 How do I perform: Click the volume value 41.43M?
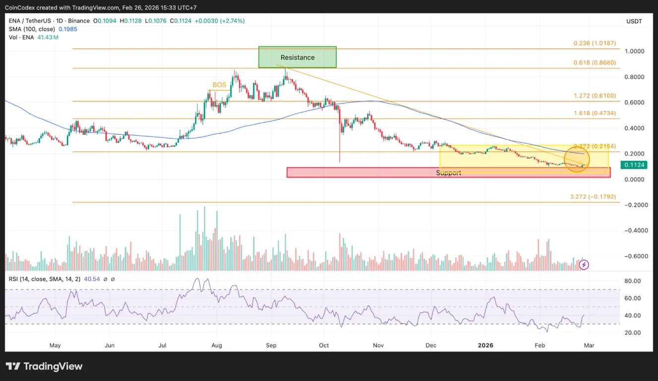(x=48, y=37)
